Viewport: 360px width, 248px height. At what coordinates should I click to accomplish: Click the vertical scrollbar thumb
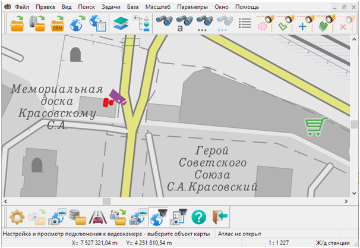point(354,124)
